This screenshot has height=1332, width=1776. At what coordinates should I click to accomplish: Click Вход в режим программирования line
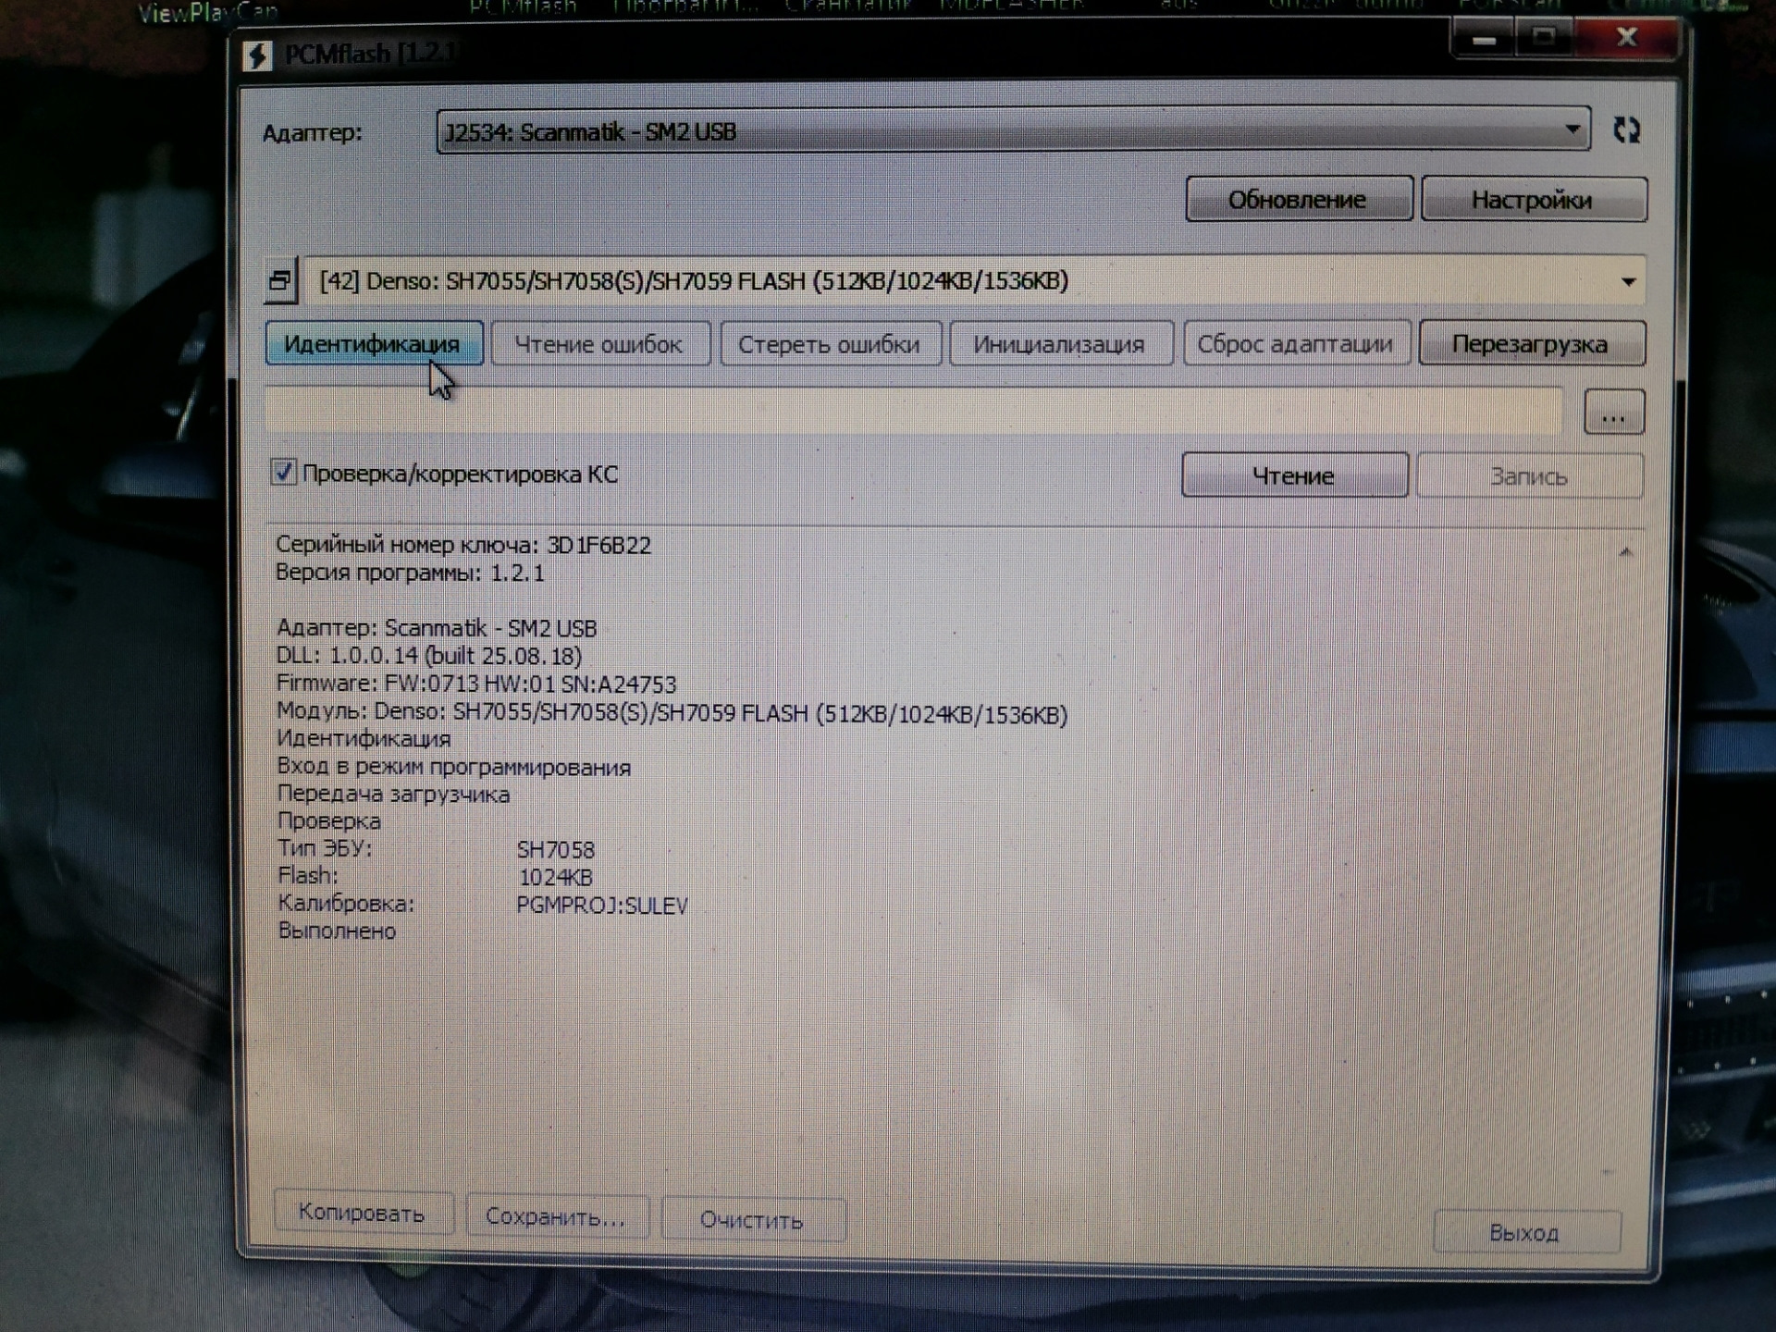453,767
